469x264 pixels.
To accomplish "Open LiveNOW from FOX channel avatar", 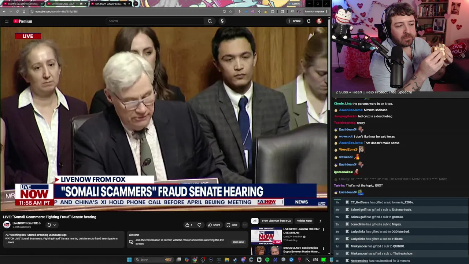I will [7, 225].
